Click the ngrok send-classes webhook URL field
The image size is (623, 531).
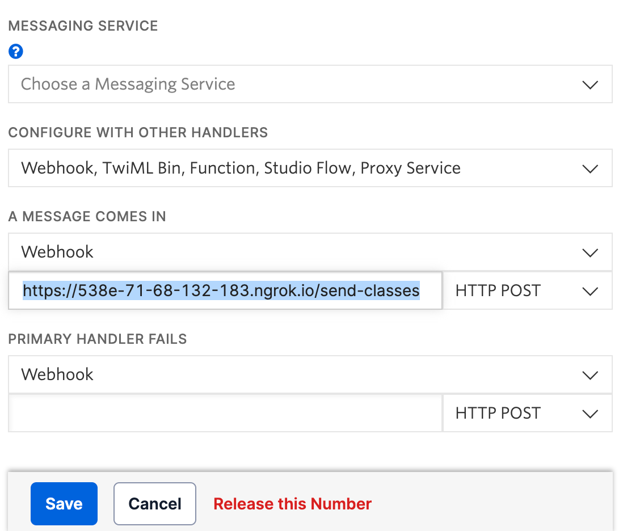pos(225,290)
